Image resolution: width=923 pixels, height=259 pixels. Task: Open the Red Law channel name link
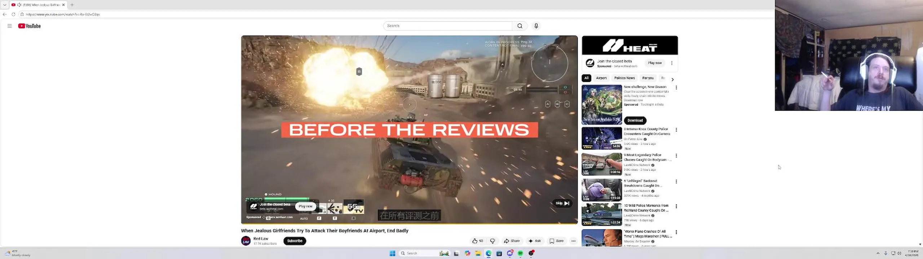pyautogui.click(x=261, y=238)
